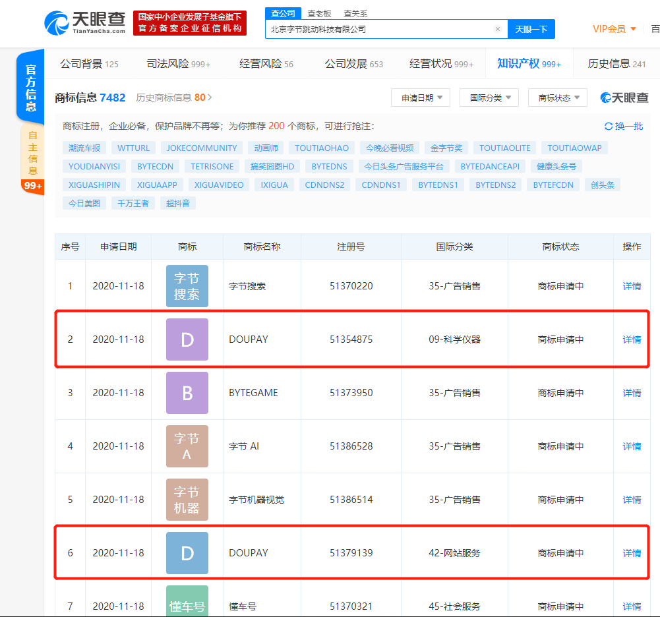
Task: Open the 字节 AI trademark thumbnail
Action: click(x=187, y=446)
